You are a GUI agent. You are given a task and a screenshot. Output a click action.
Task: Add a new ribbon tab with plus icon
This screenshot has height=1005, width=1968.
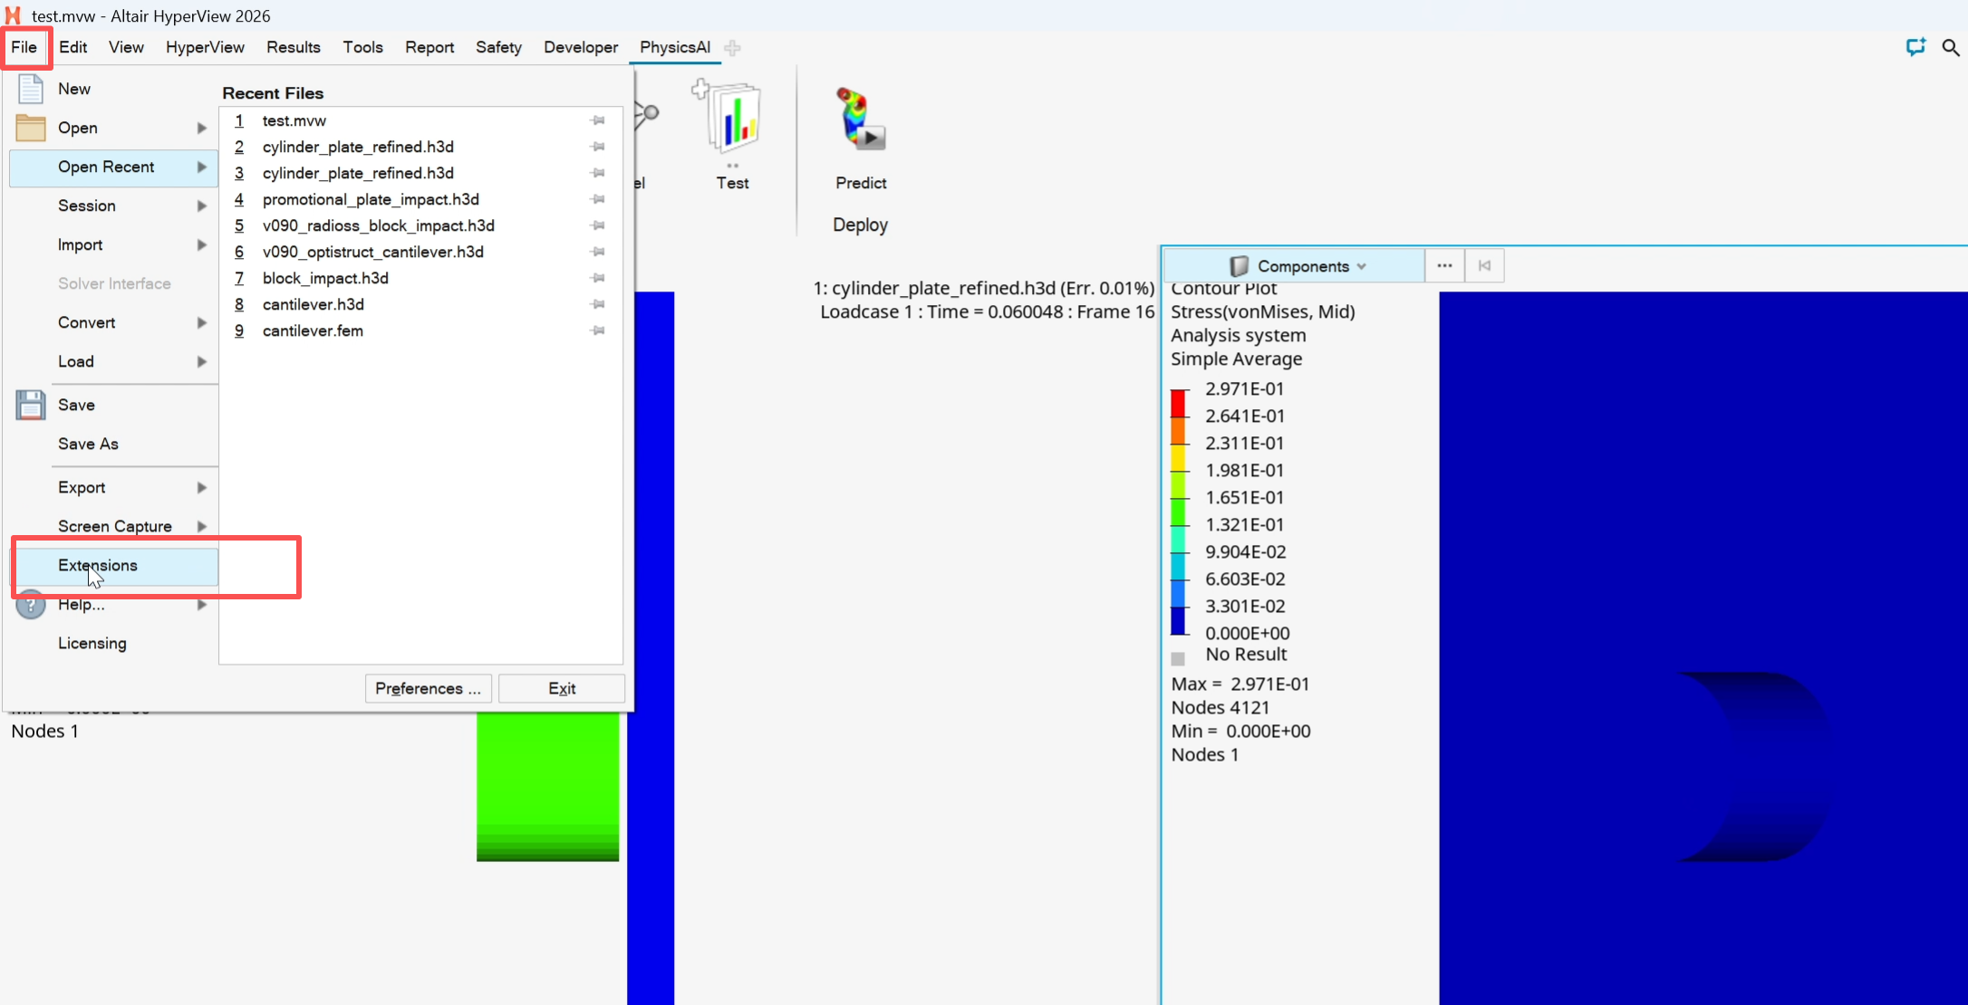pyautogui.click(x=733, y=48)
